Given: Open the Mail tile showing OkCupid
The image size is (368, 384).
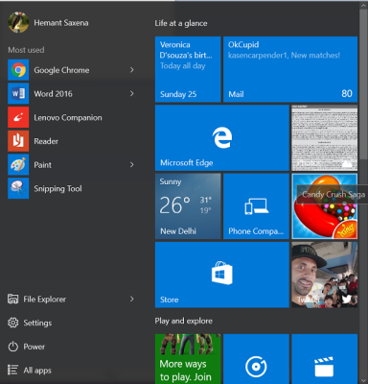Looking at the screenshot, I should click(290, 69).
